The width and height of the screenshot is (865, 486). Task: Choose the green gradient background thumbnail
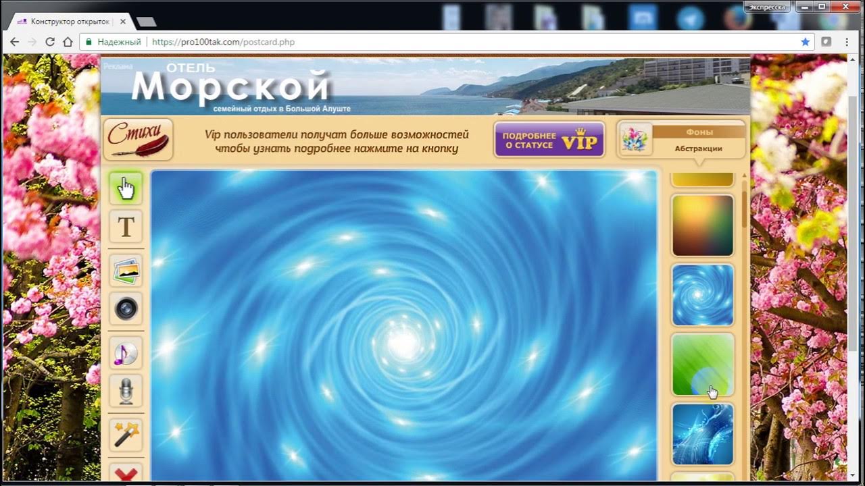(x=703, y=364)
